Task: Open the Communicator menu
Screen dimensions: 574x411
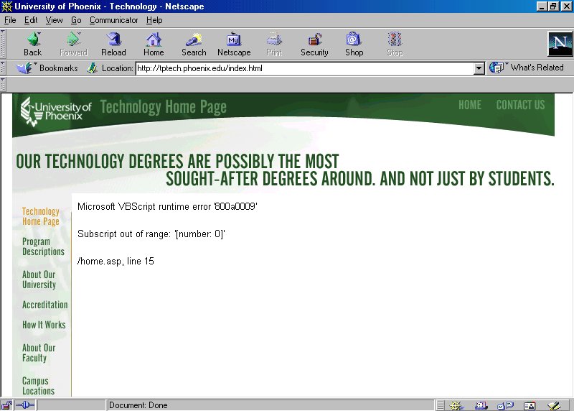Action: pyautogui.click(x=114, y=20)
